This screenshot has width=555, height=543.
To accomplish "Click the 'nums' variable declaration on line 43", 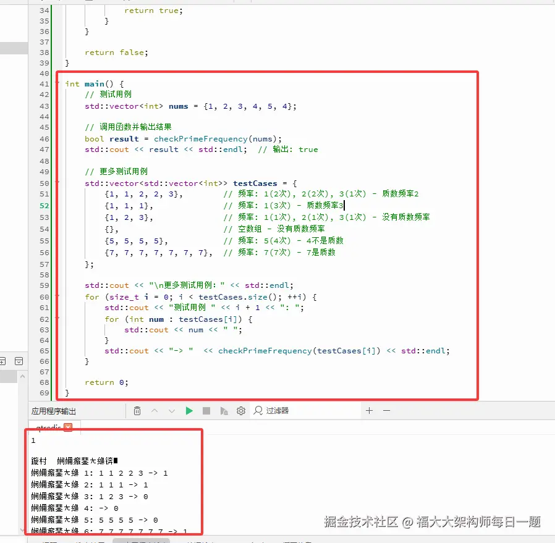I will click(x=179, y=106).
